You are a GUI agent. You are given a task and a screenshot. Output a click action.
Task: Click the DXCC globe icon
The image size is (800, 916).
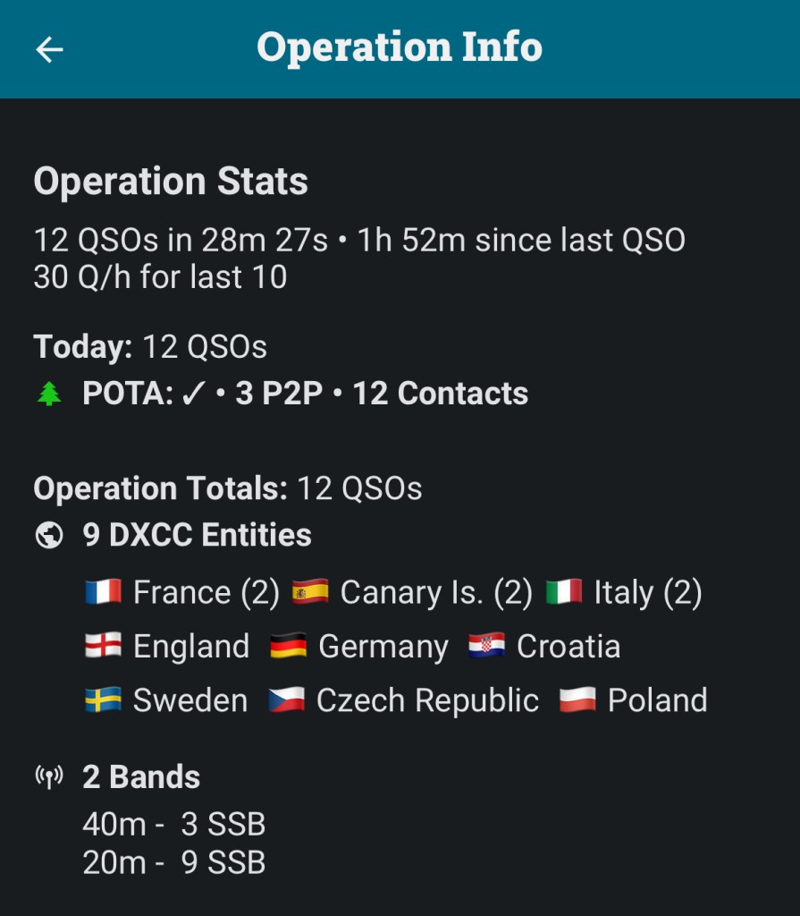pyautogui.click(x=49, y=536)
